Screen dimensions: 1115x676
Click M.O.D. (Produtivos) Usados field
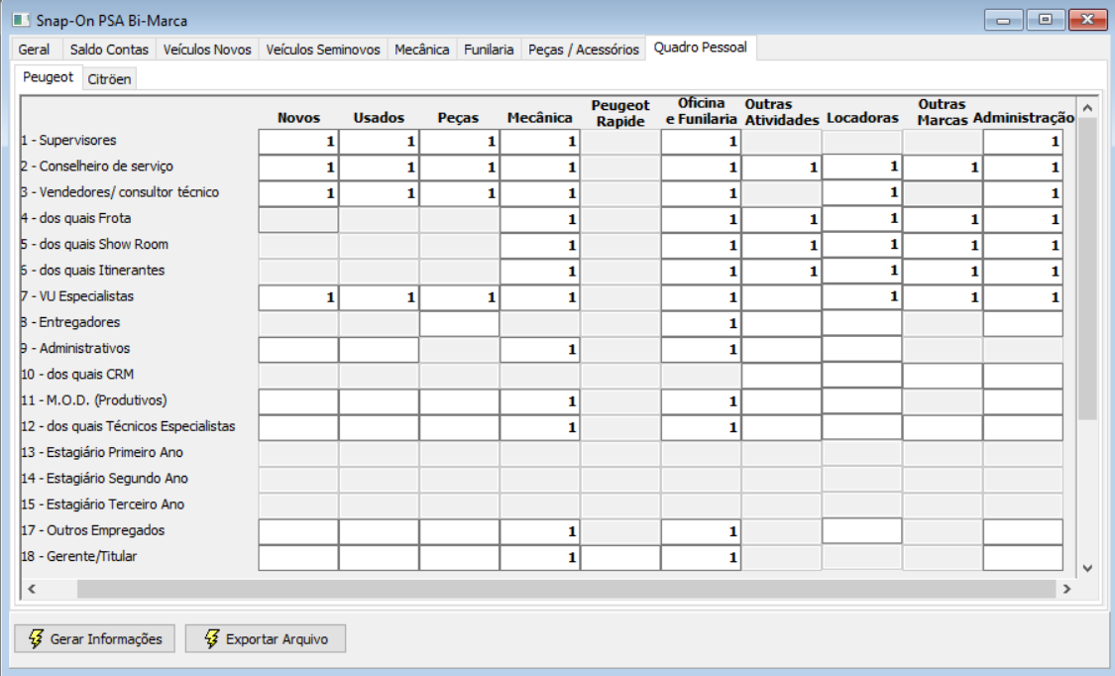379,401
